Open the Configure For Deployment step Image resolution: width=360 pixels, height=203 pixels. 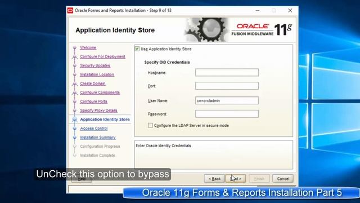[102, 56]
